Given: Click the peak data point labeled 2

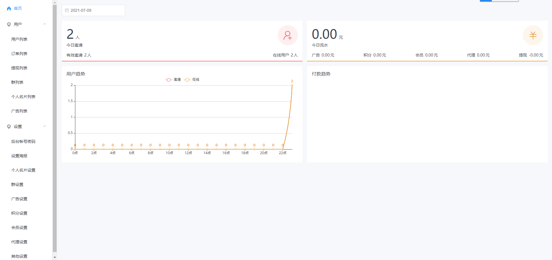Looking at the screenshot, I should click(x=292, y=85).
